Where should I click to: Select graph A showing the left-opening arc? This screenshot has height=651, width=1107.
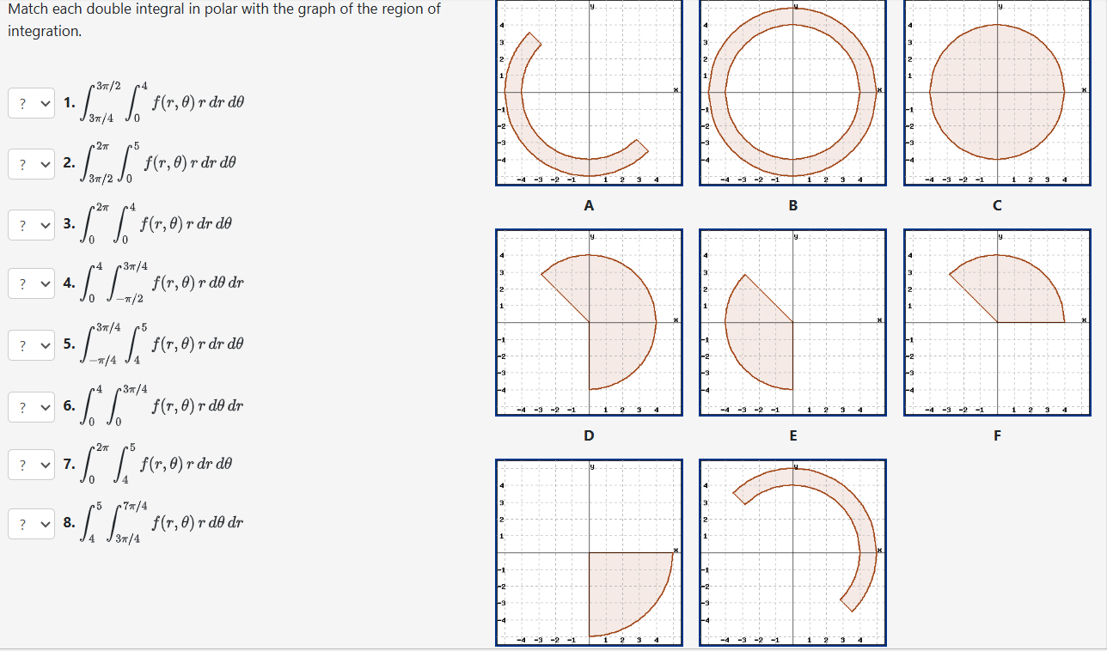pyautogui.click(x=588, y=94)
